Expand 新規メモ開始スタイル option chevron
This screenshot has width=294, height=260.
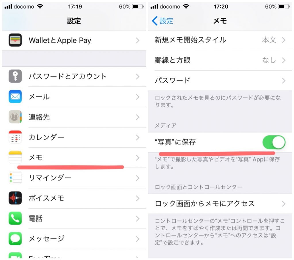coord(284,40)
